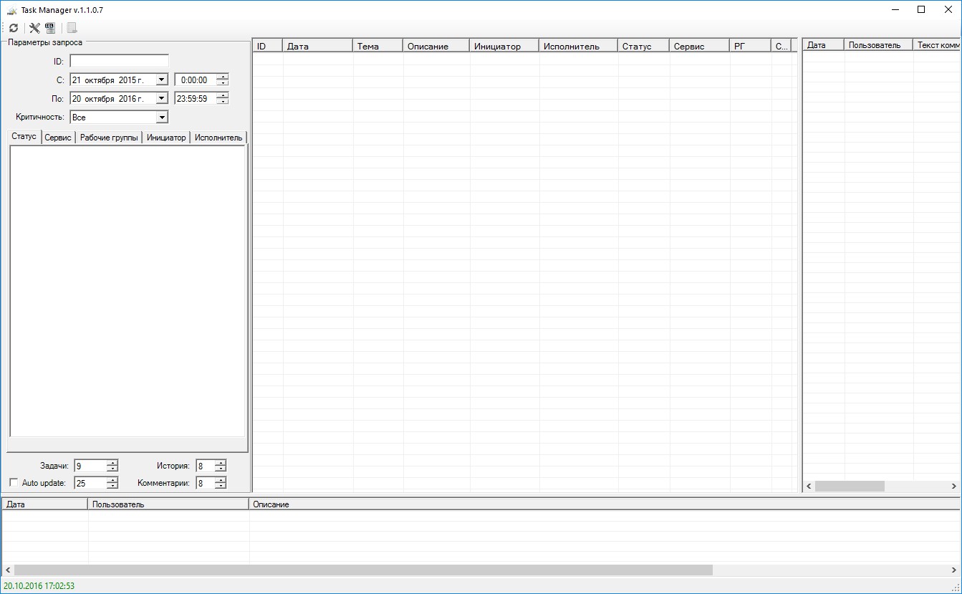Select the Инициатор tab
Screen dimensions: 962x594
pos(166,138)
